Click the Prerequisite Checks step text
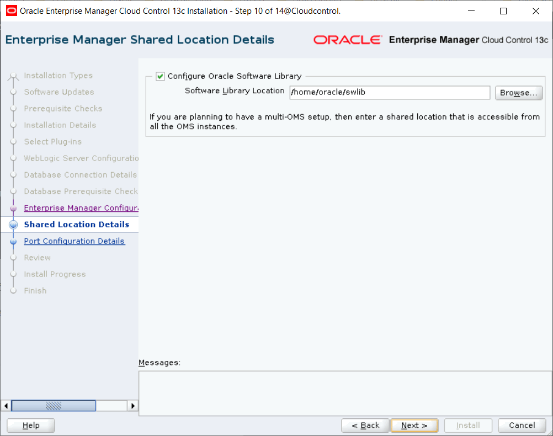 [63, 109]
